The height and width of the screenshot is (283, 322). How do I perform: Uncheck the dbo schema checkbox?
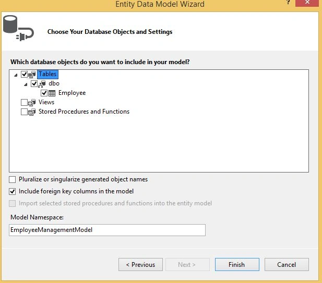pos(34,83)
